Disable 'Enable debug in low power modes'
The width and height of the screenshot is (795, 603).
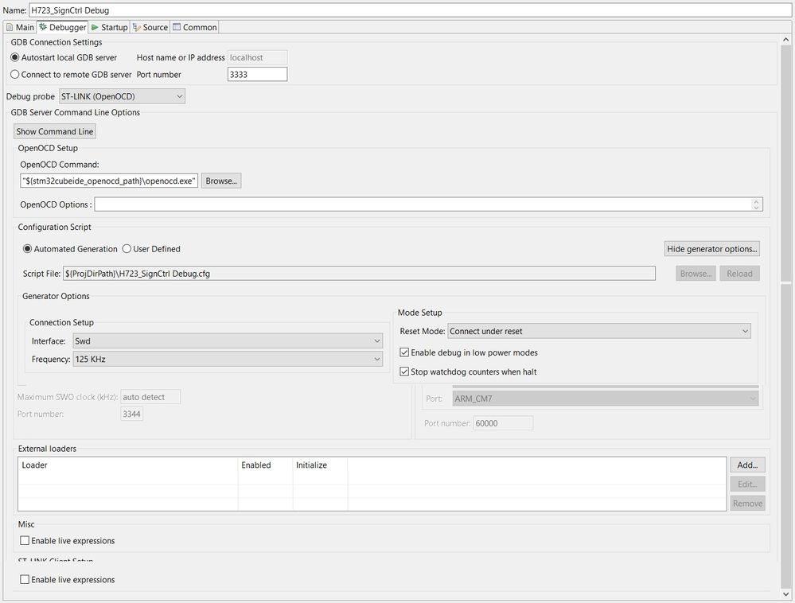click(x=404, y=352)
